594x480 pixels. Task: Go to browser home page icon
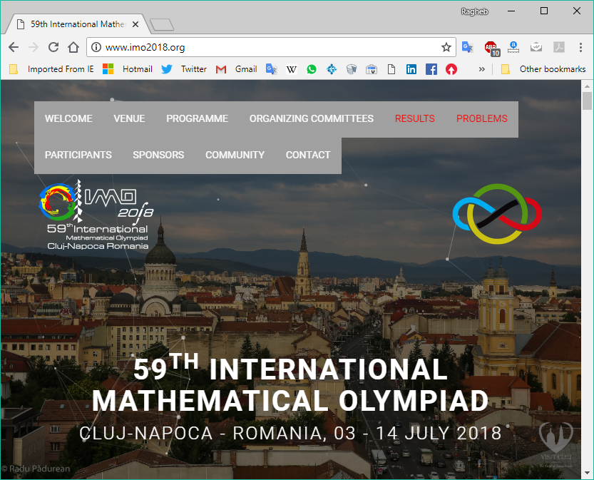pos(73,47)
